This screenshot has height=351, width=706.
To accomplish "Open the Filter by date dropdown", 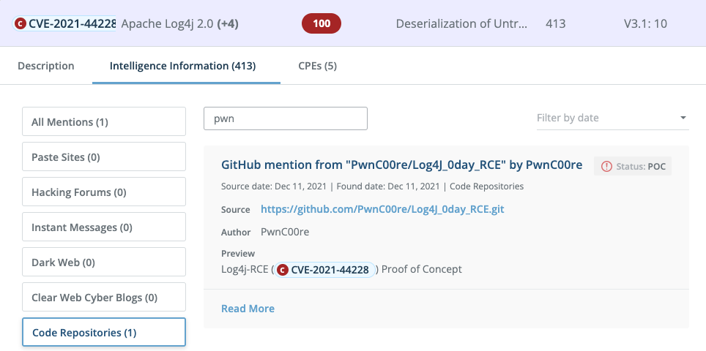I will (612, 118).
